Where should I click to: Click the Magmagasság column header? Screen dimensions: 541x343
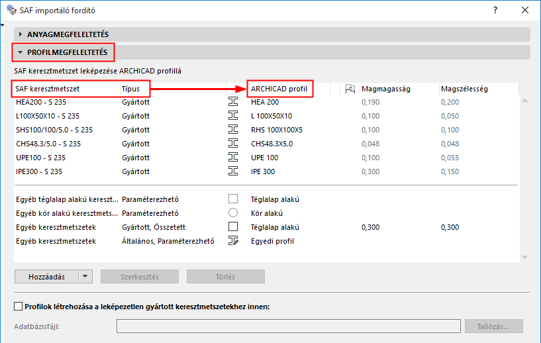pyautogui.click(x=386, y=89)
